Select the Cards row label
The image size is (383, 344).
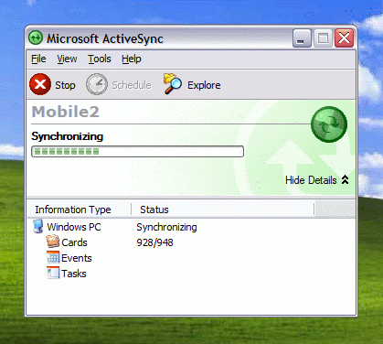74,242
